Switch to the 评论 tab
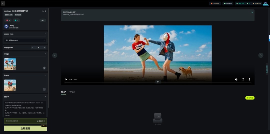 point(72,92)
